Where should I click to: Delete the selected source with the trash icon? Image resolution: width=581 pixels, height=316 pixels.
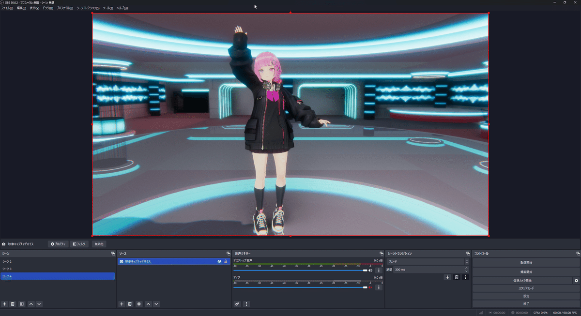tap(130, 304)
